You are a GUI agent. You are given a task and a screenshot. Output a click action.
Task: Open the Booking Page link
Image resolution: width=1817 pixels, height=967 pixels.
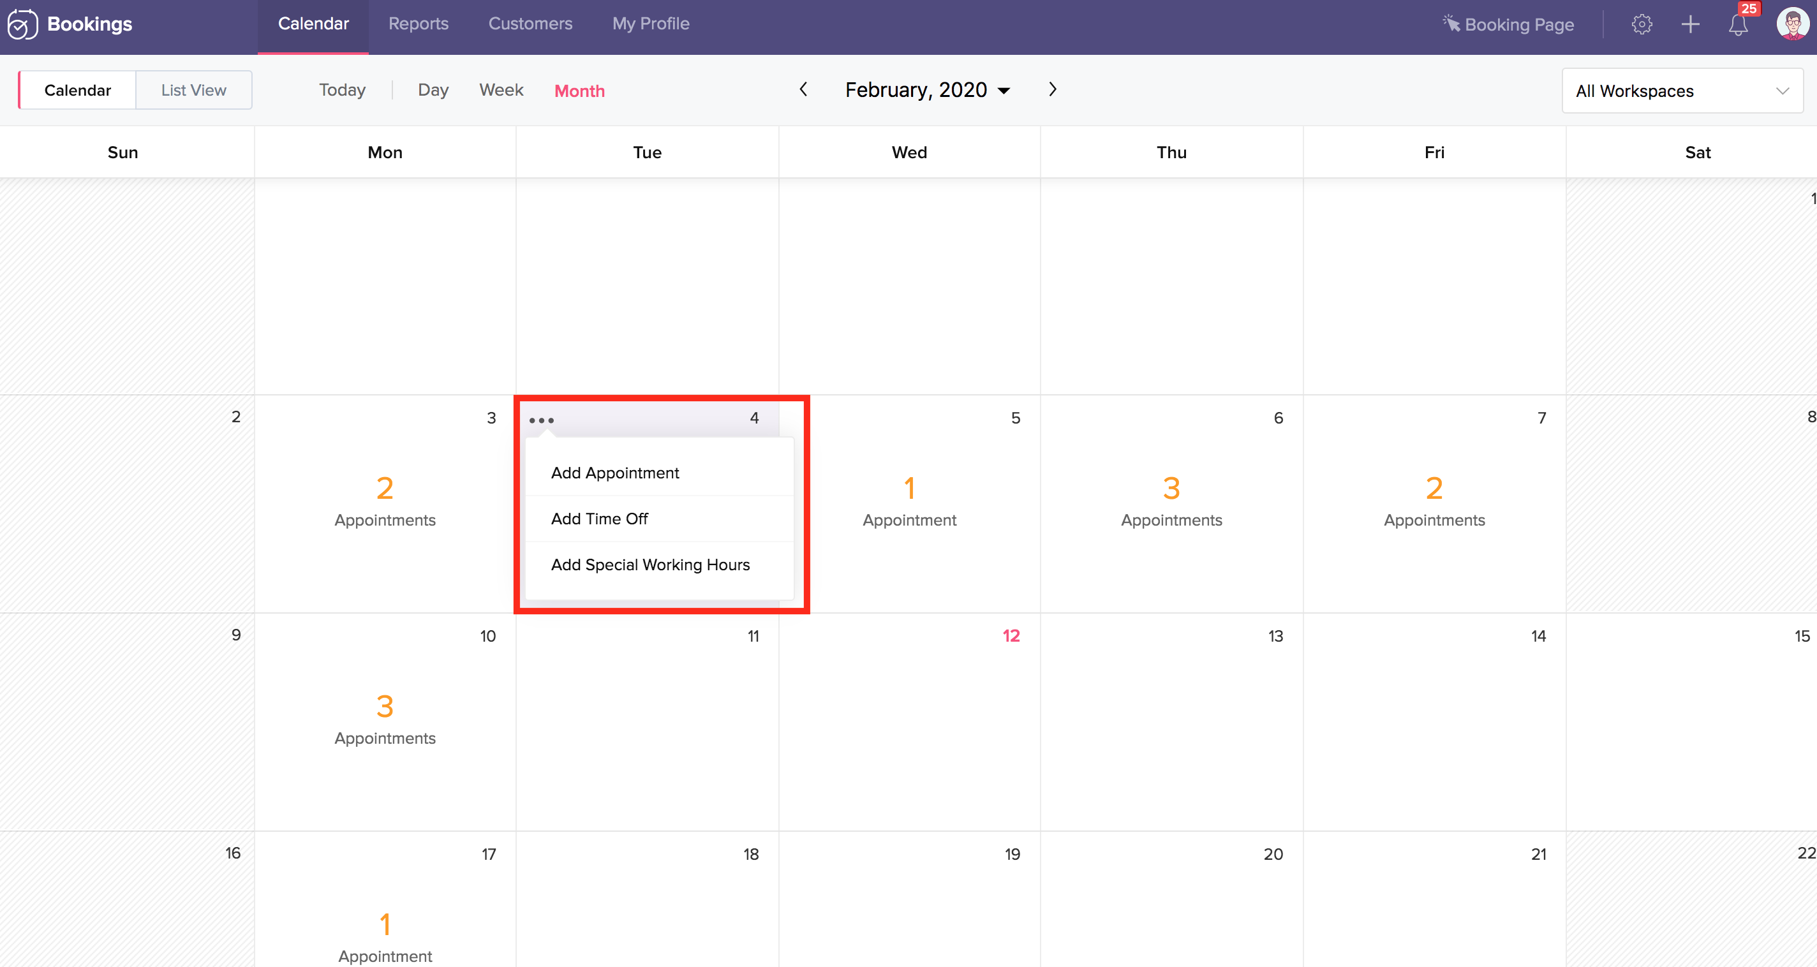(x=1508, y=25)
